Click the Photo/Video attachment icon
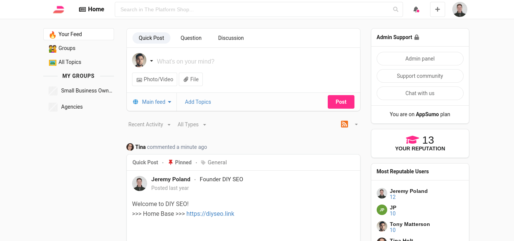 pyautogui.click(x=139, y=79)
